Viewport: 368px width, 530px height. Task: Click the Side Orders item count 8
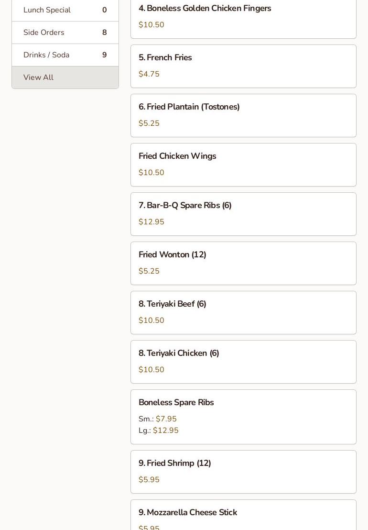(104, 33)
